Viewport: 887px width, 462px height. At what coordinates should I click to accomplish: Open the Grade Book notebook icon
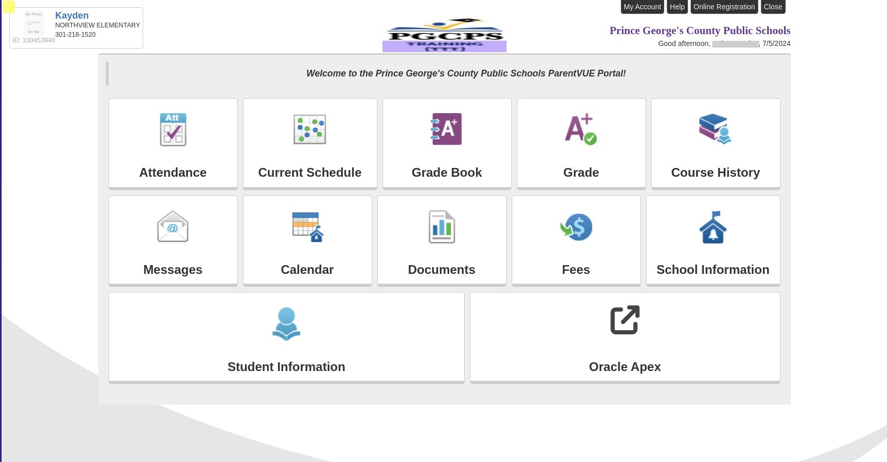(447, 129)
